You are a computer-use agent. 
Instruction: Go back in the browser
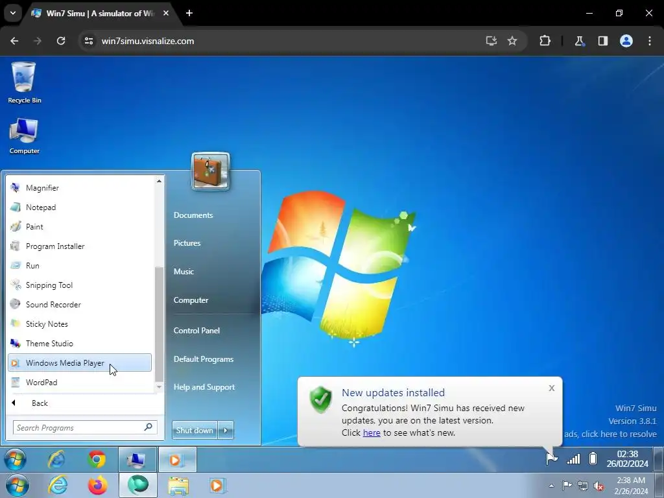click(14, 41)
